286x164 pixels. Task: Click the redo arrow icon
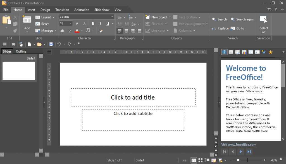click(70, 44)
